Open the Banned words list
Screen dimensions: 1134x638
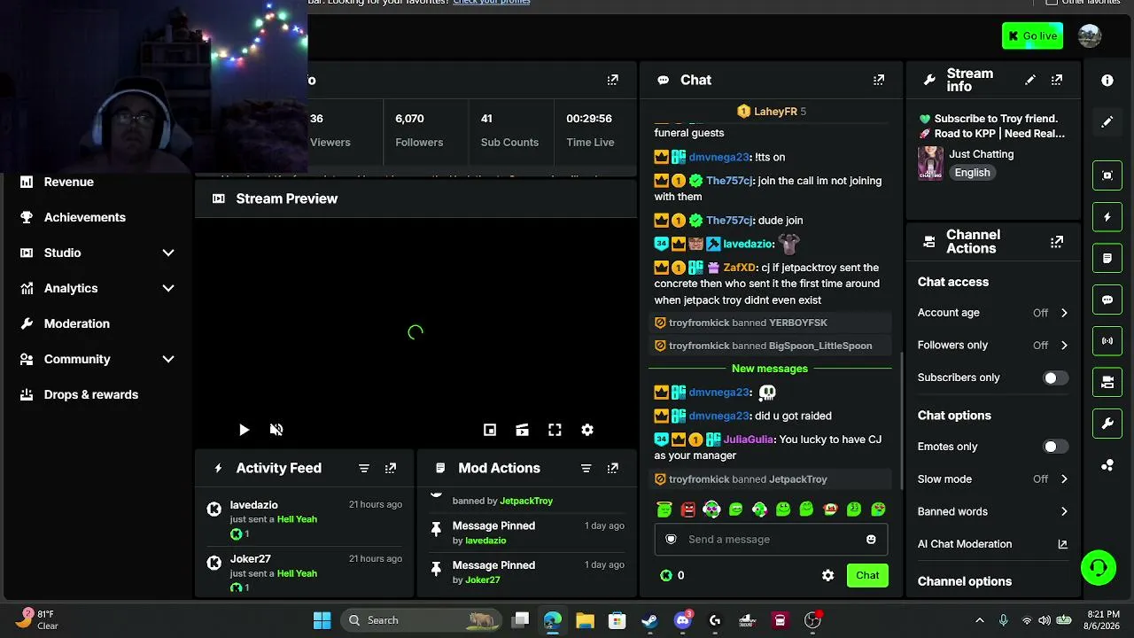point(993,511)
